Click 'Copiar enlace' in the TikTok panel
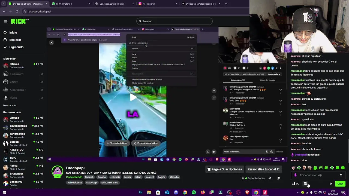Screen dimensions: 349x196 coord(274,74)
